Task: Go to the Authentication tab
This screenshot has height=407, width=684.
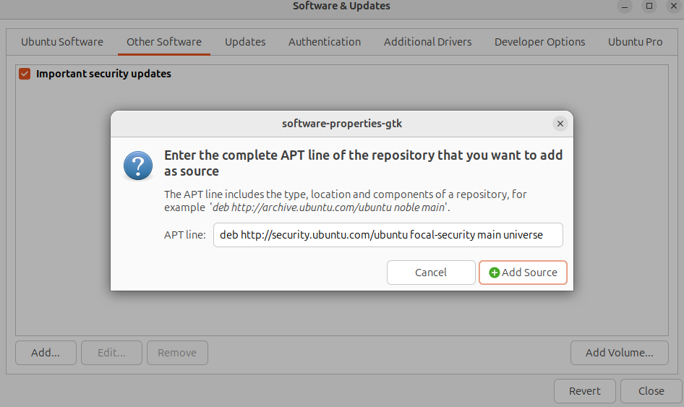Action: coord(325,42)
